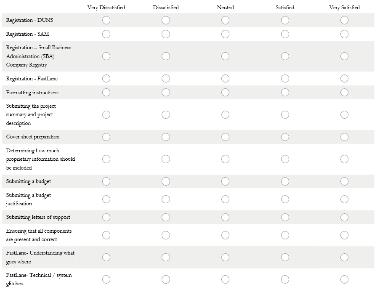
Task: Choose Neutral for SBA Company Registry
Action: tap(225, 56)
